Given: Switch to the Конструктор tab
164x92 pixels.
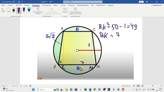Looking at the screenshot, I should pos(46,5).
